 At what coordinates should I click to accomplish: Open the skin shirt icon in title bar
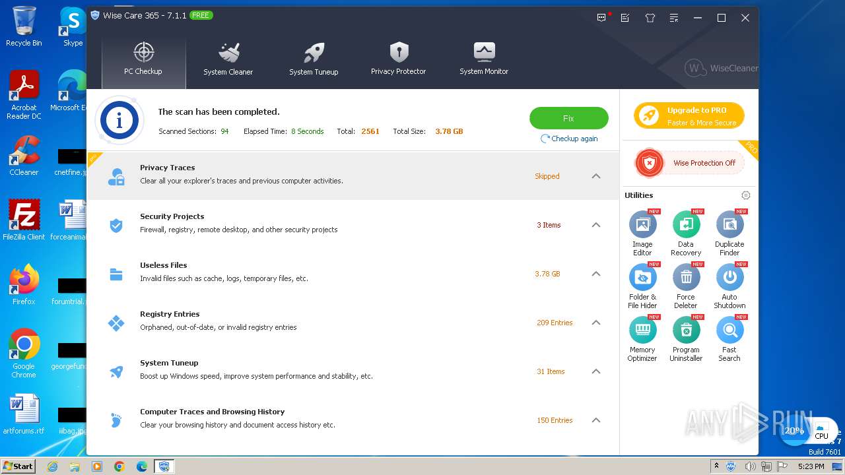650,18
